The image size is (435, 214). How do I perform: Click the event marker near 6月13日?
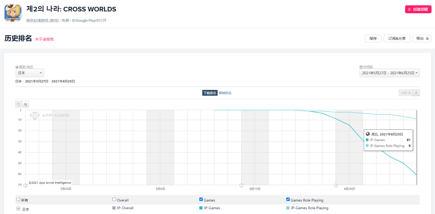(241, 185)
